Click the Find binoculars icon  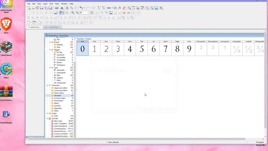click(x=62, y=8)
